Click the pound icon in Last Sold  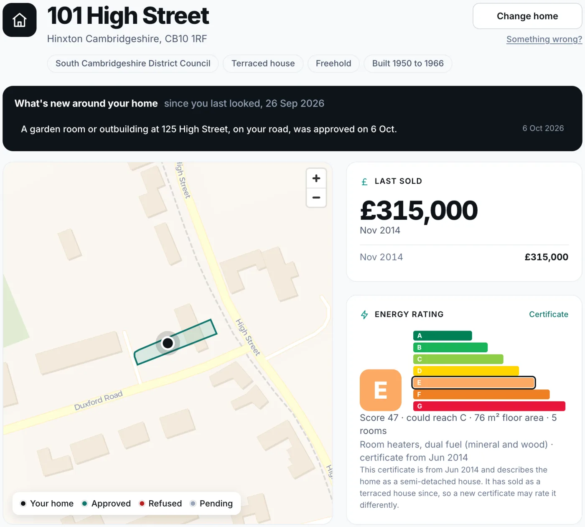[364, 182]
